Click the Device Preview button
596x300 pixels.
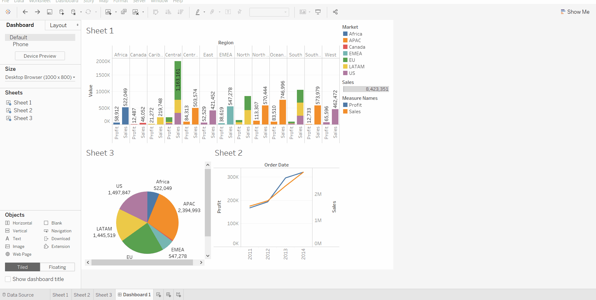coord(40,56)
